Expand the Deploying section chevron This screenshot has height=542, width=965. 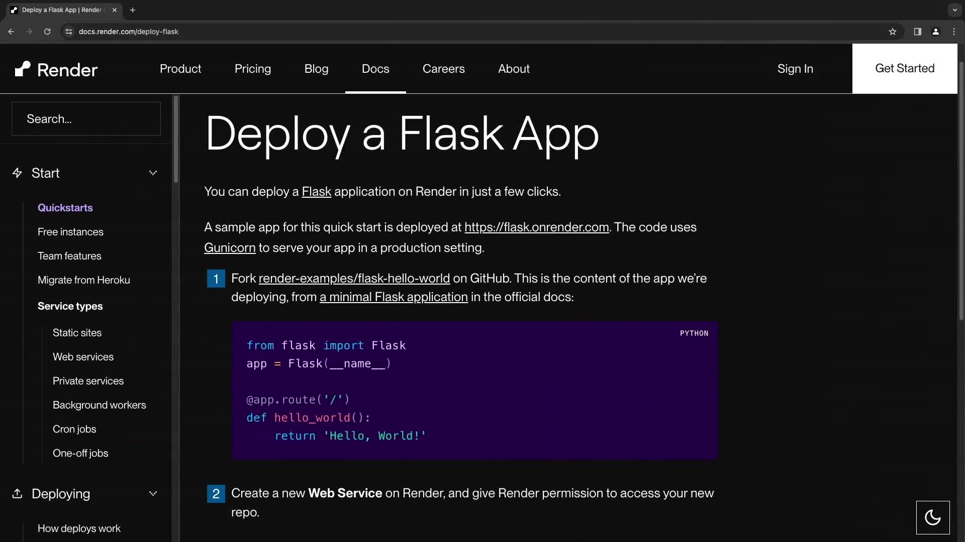coord(153,494)
